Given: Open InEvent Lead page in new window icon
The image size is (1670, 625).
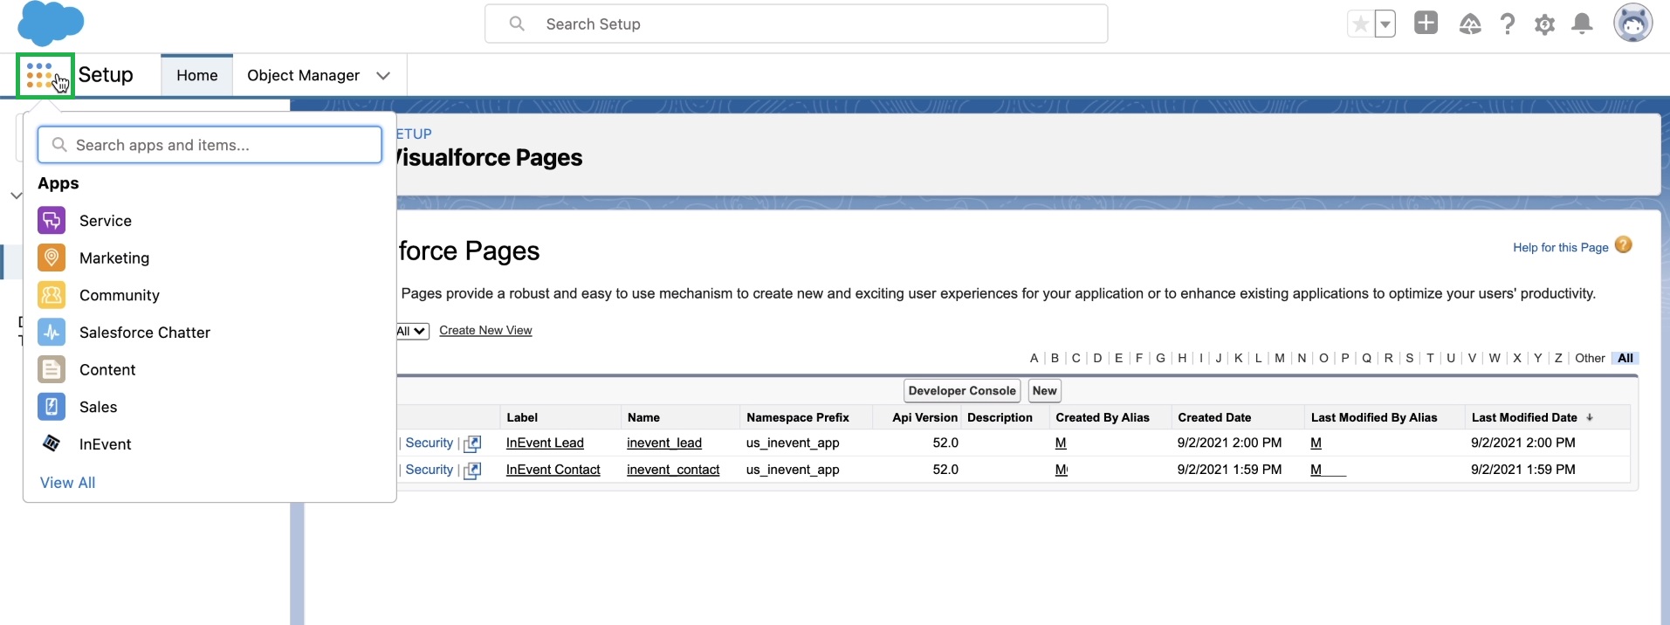Looking at the screenshot, I should coord(472,443).
